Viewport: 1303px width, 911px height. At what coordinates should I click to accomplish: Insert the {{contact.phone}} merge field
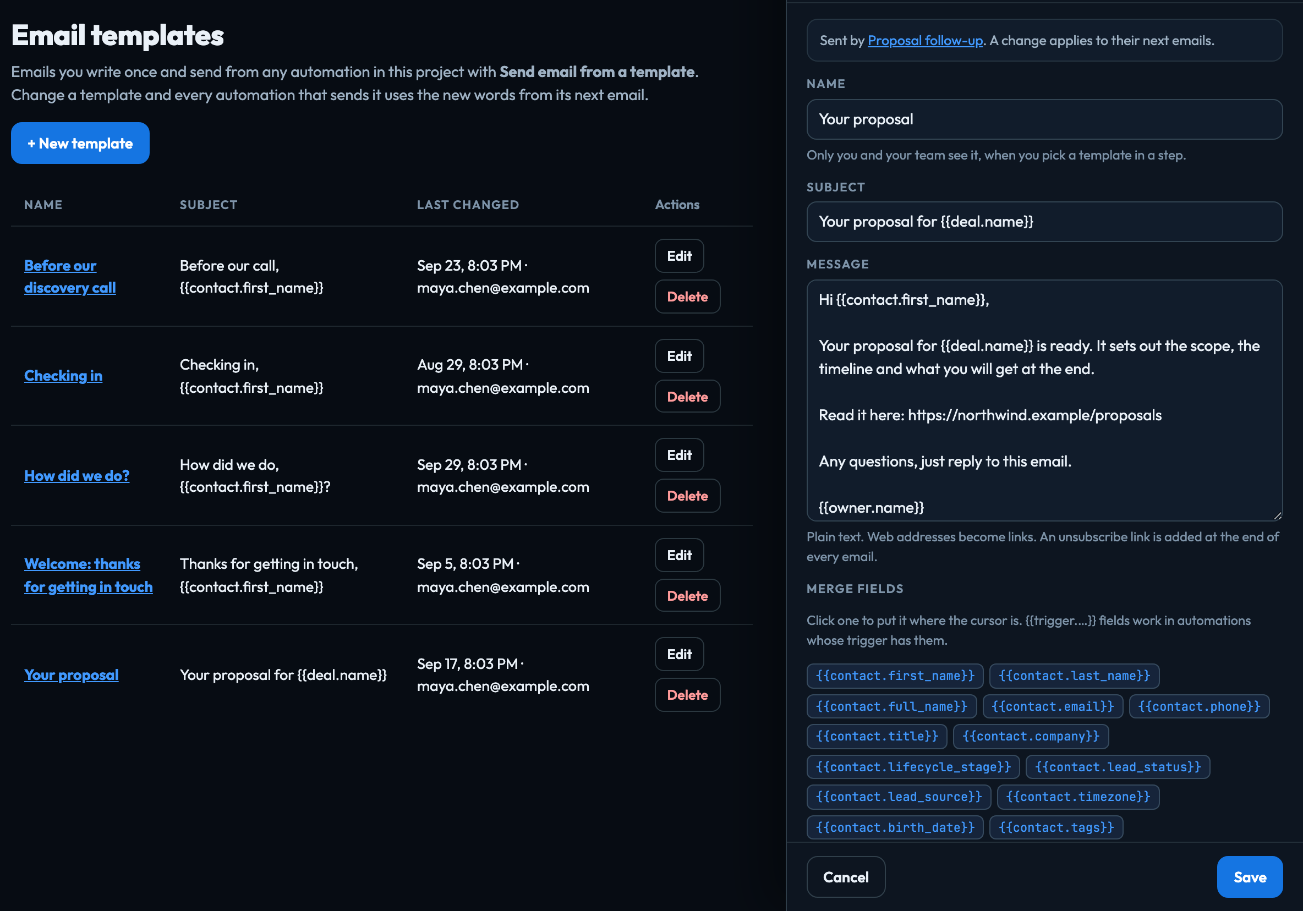tap(1199, 706)
